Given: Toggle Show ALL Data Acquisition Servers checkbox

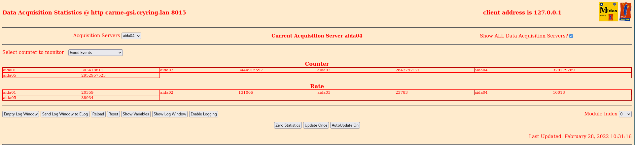Looking at the screenshot, I should pos(571,36).
